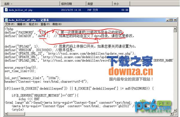Click the if(!isset($_COOKIE['dedekillerpwd']) line

(79, 89)
